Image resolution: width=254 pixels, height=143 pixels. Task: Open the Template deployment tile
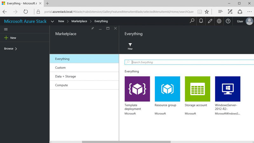[x=137, y=89]
